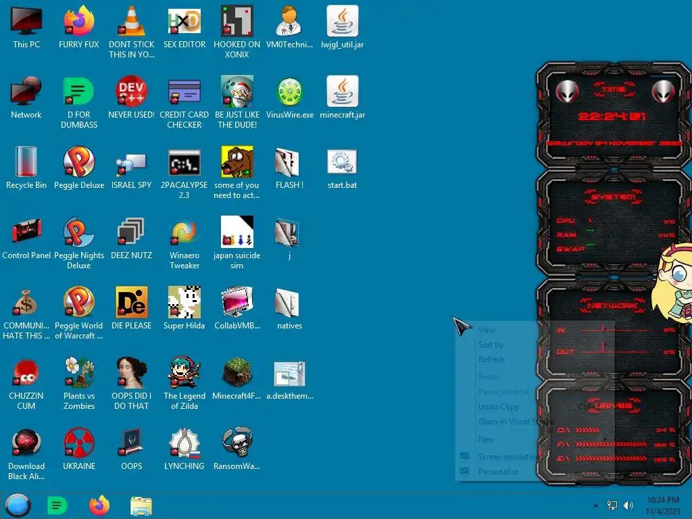Select the Peggle Deluxe shortcut
The image size is (692, 519).
[79, 168]
